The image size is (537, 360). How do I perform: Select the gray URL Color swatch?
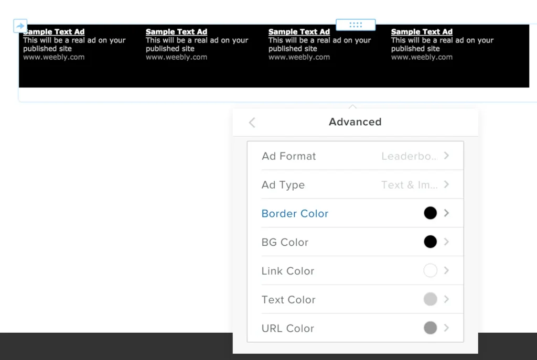(430, 328)
